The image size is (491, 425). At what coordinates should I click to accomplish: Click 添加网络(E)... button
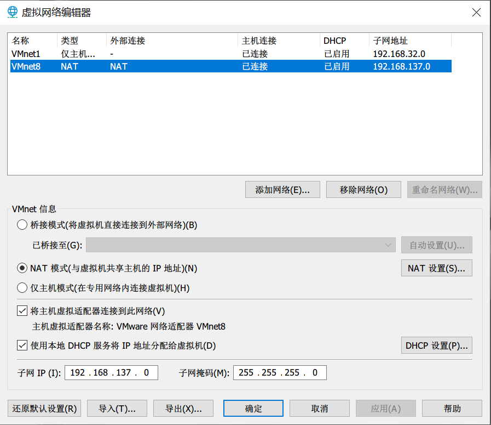pos(282,189)
